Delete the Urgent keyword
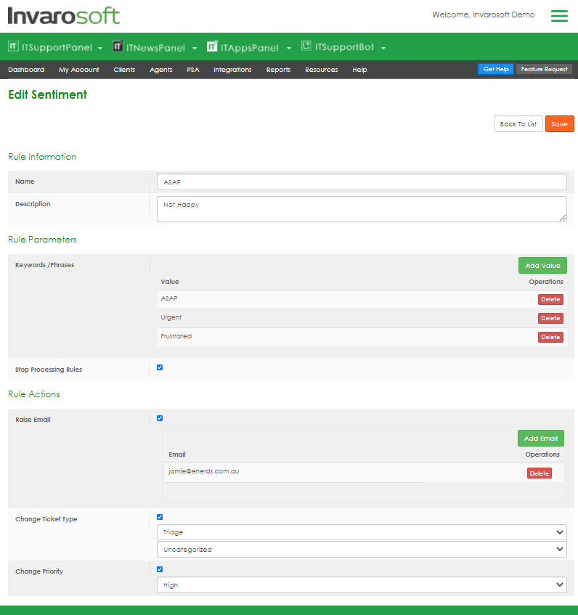Image resolution: width=578 pixels, height=615 pixels. click(550, 318)
